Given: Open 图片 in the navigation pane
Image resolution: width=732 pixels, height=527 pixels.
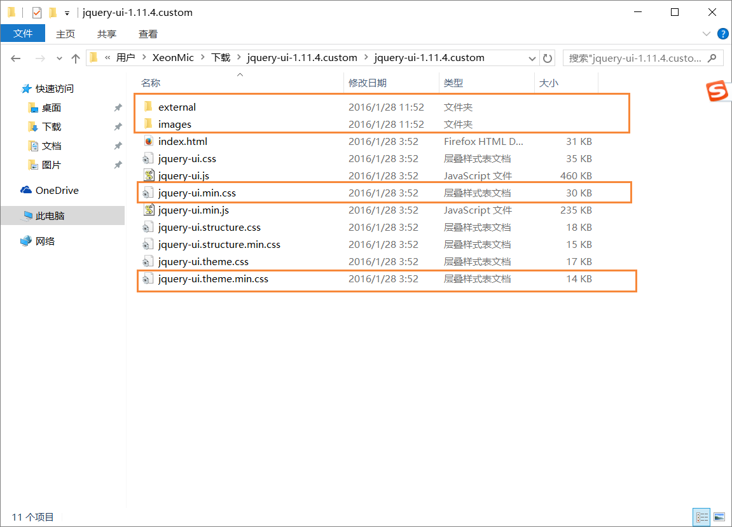Looking at the screenshot, I should point(51,165).
